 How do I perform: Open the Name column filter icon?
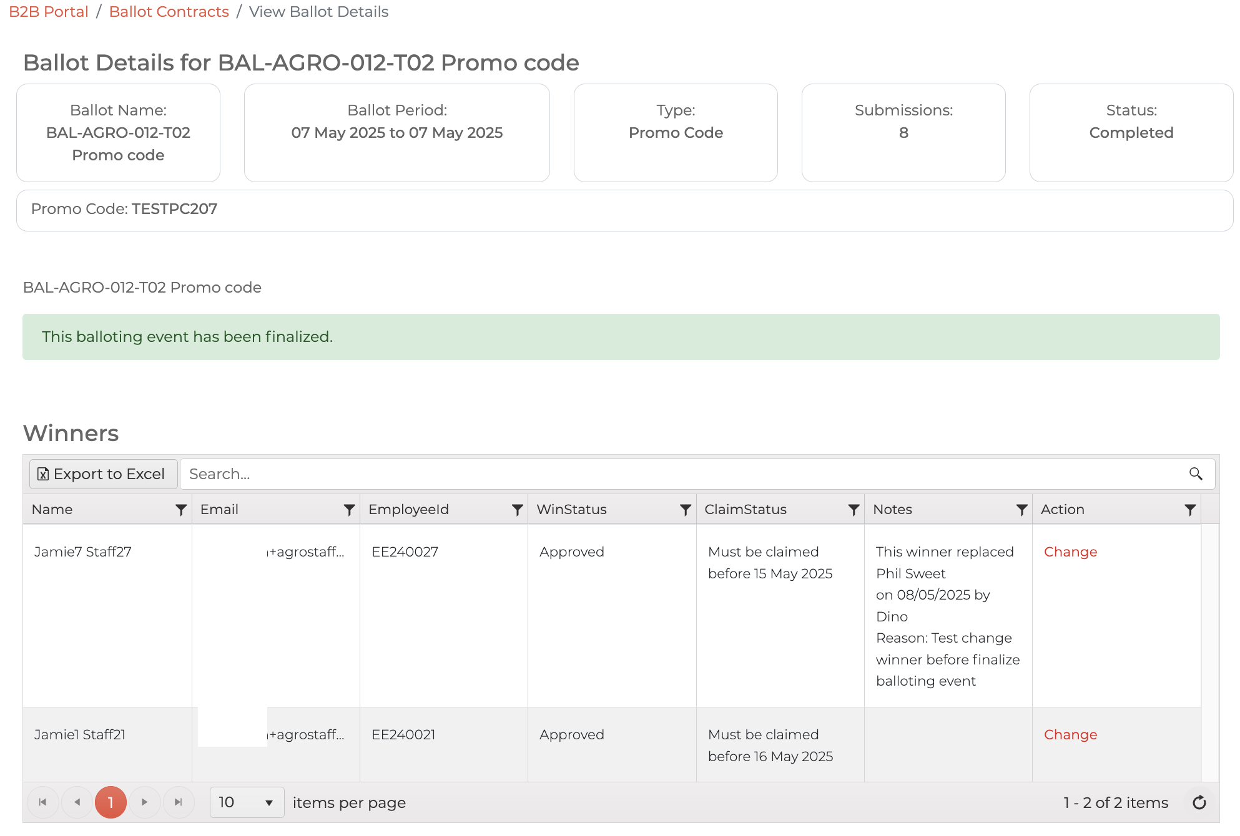(180, 510)
